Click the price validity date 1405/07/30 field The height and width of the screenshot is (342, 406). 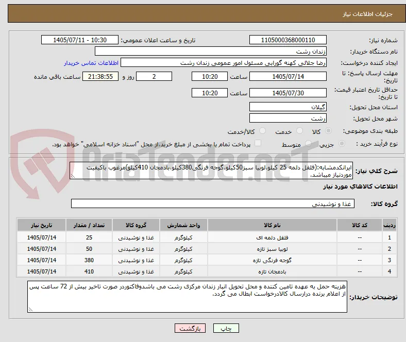288,93
